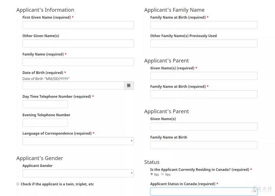The width and height of the screenshot is (275, 196).
Task: Open the Language of Correspondence dropdown
Action: [x=78, y=141]
